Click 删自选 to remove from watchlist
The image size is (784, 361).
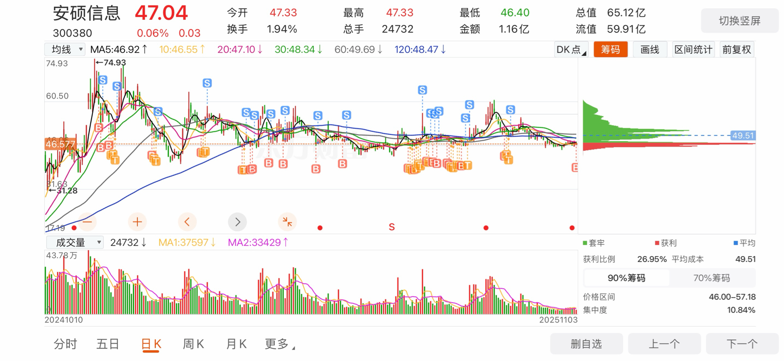(586, 344)
